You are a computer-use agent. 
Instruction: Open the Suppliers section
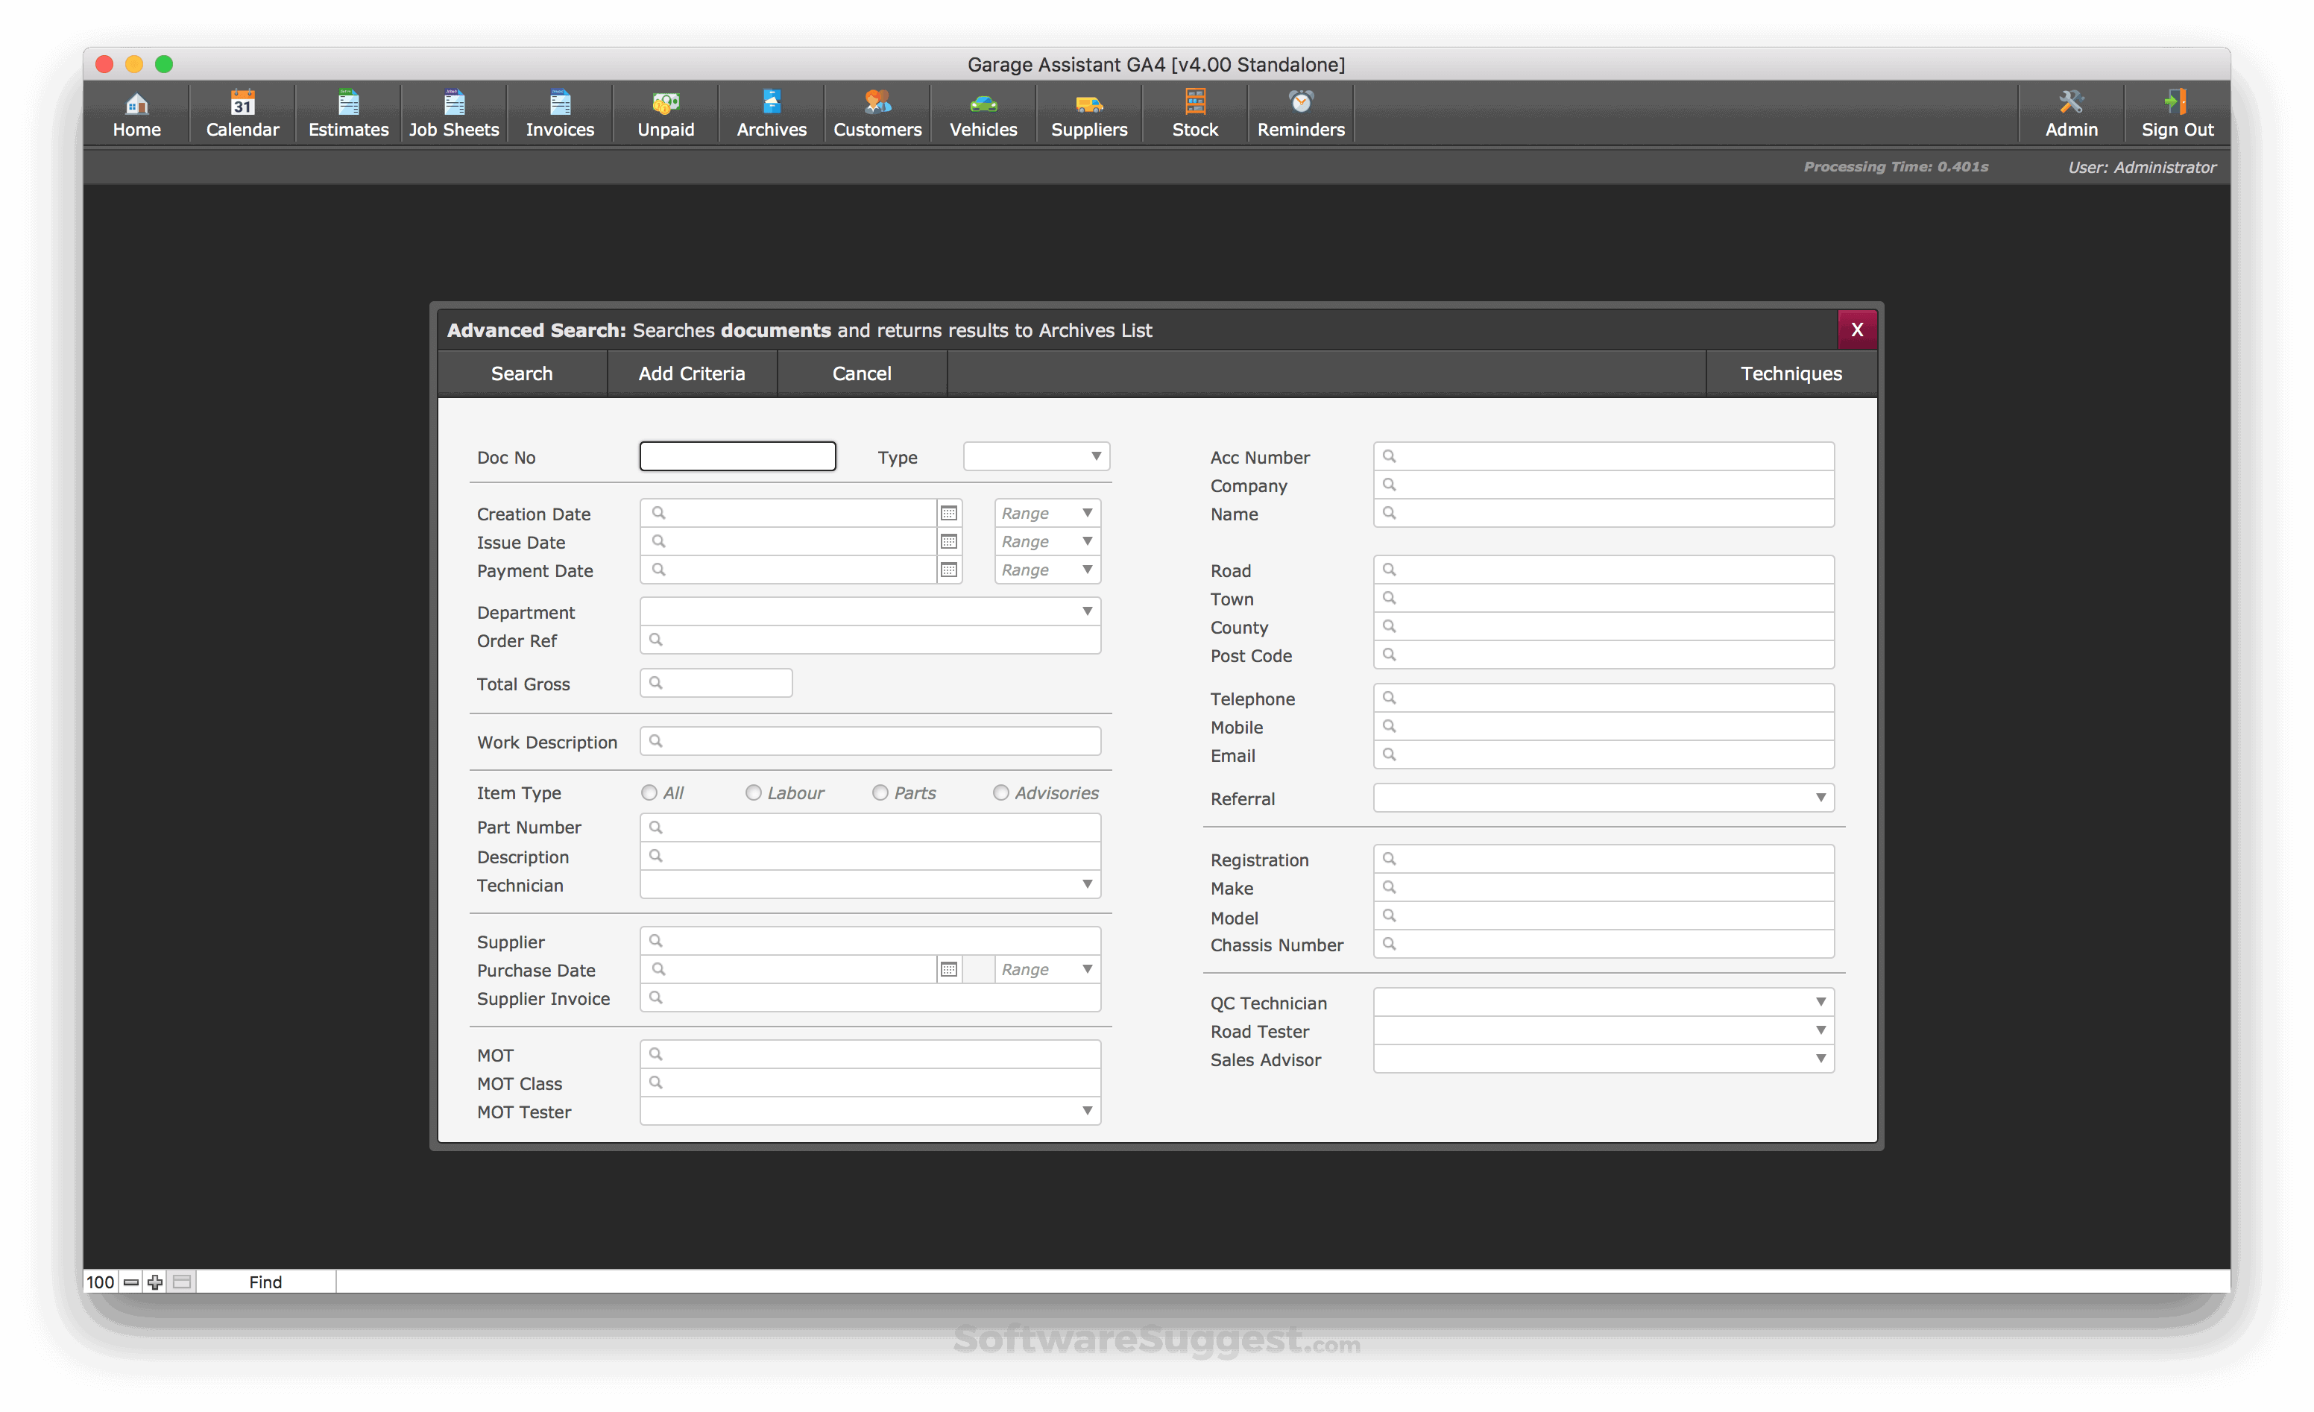click(1088, 113)
